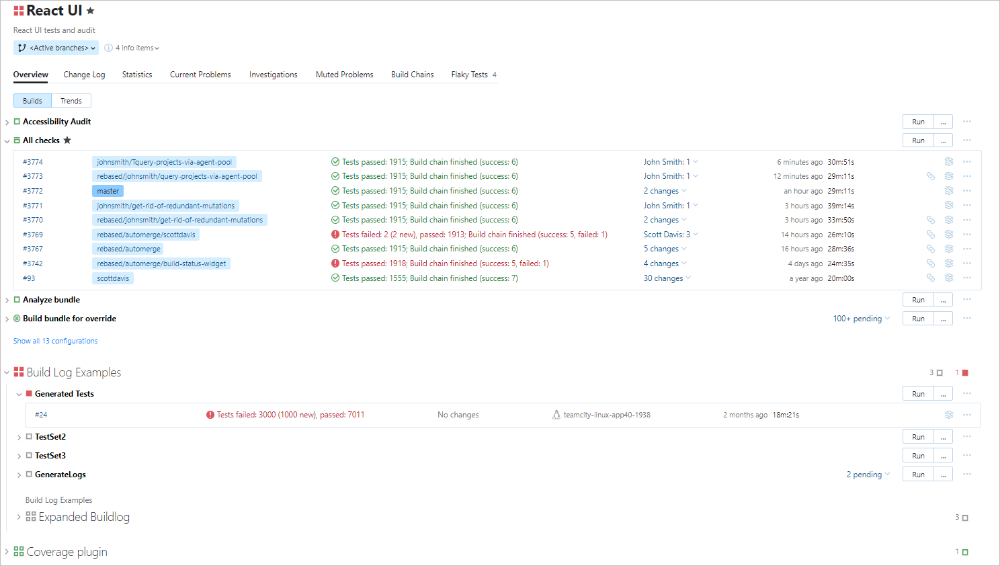1000x566 pixels.
Task: Open the three-dot menu for build #3742
Action: pos(967,264)
